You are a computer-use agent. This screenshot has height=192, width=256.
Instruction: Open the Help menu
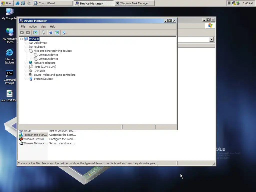52,26
